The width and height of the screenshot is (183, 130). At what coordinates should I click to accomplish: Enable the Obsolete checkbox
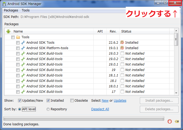72,101
